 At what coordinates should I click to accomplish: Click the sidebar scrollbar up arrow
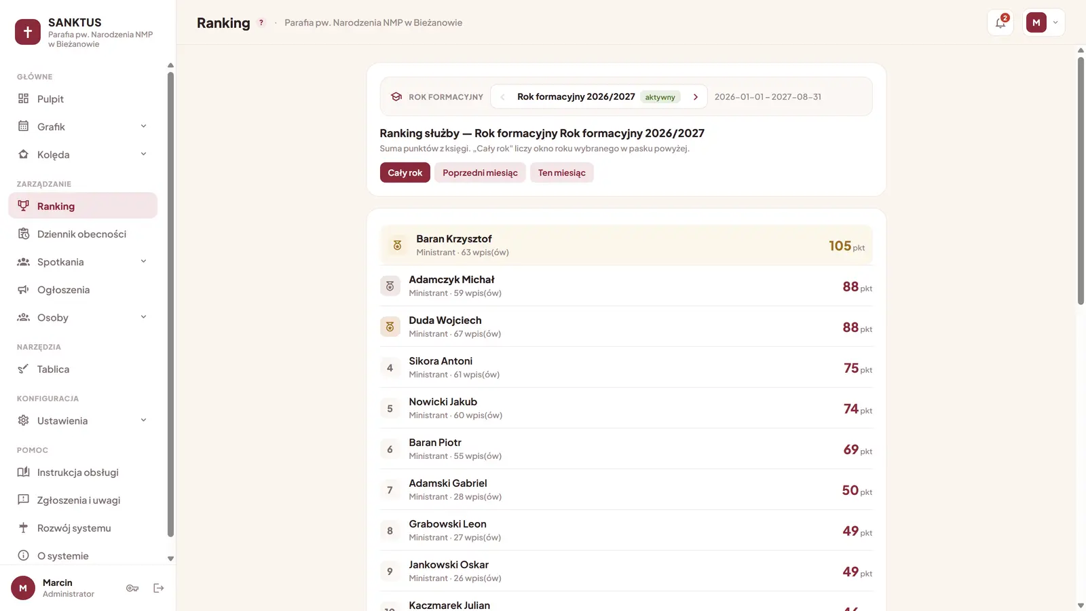(x=170, y=65)
